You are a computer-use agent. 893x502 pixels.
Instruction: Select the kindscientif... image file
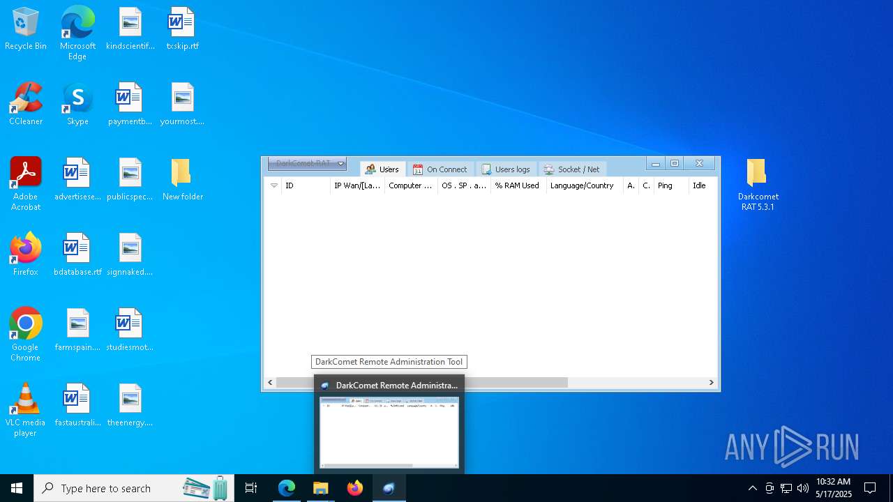(130, 29)
